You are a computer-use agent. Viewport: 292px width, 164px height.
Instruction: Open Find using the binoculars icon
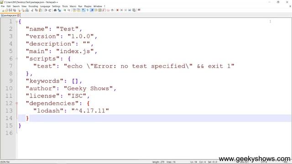(x=55, y=10)
